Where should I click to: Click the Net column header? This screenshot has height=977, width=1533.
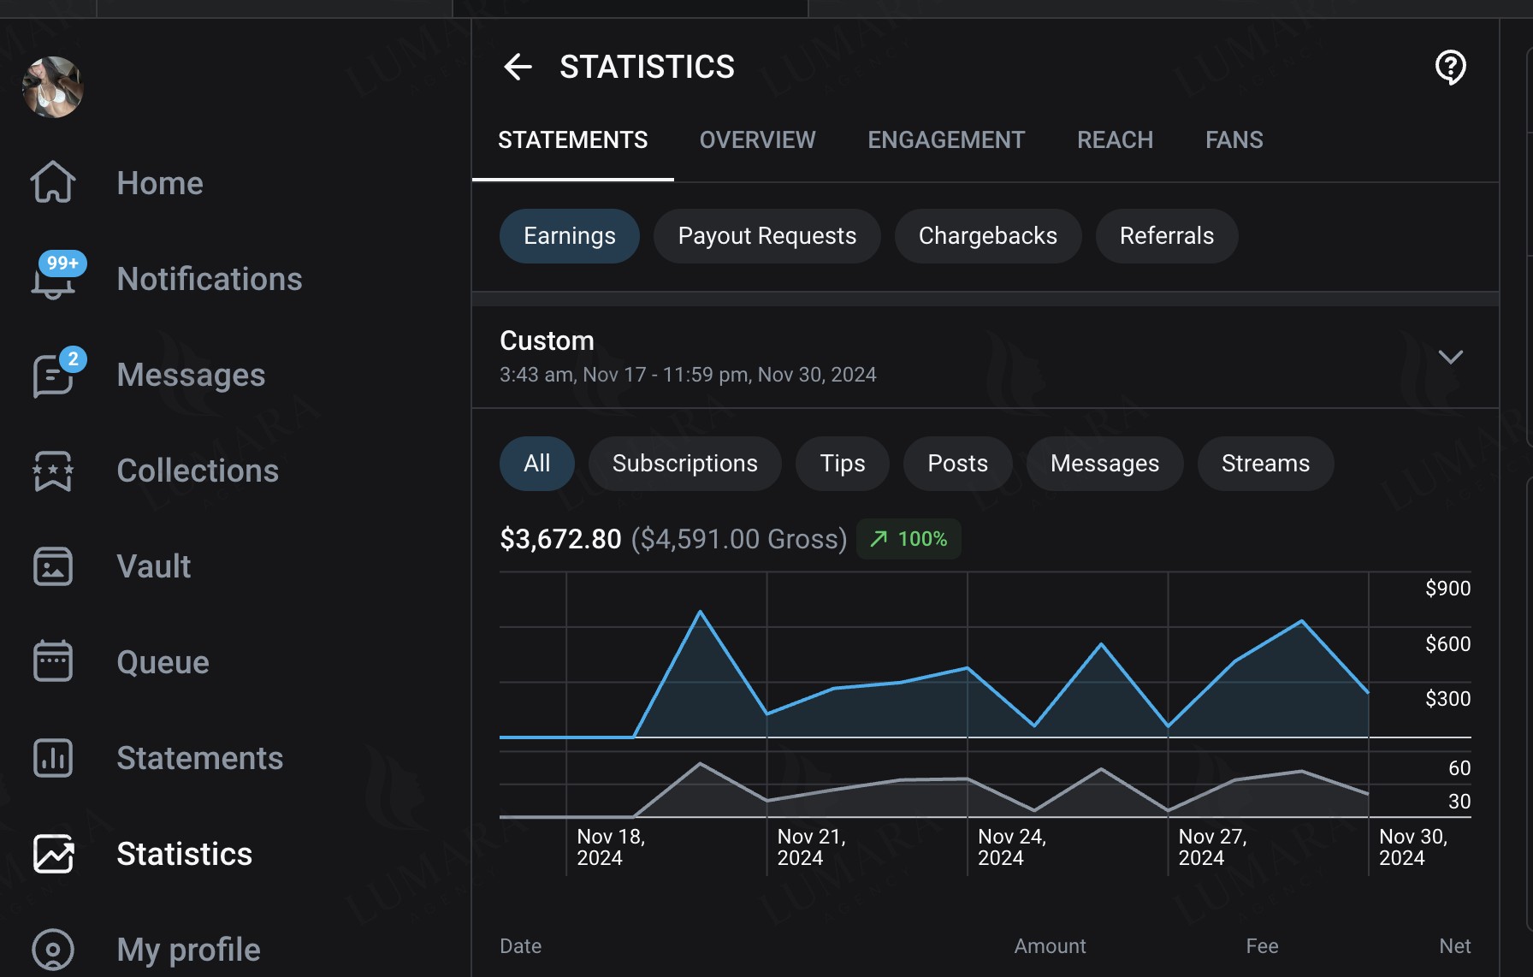tap(1454, 946)
